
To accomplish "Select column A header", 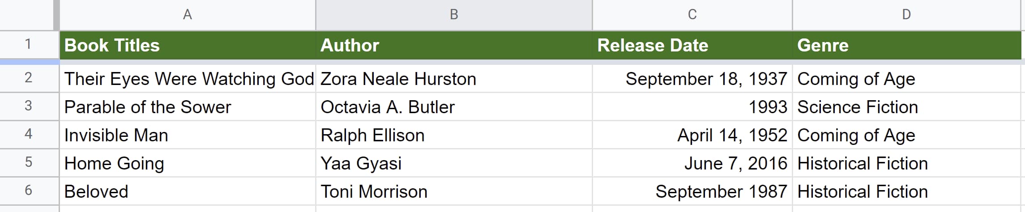I will tap(187, 15).
